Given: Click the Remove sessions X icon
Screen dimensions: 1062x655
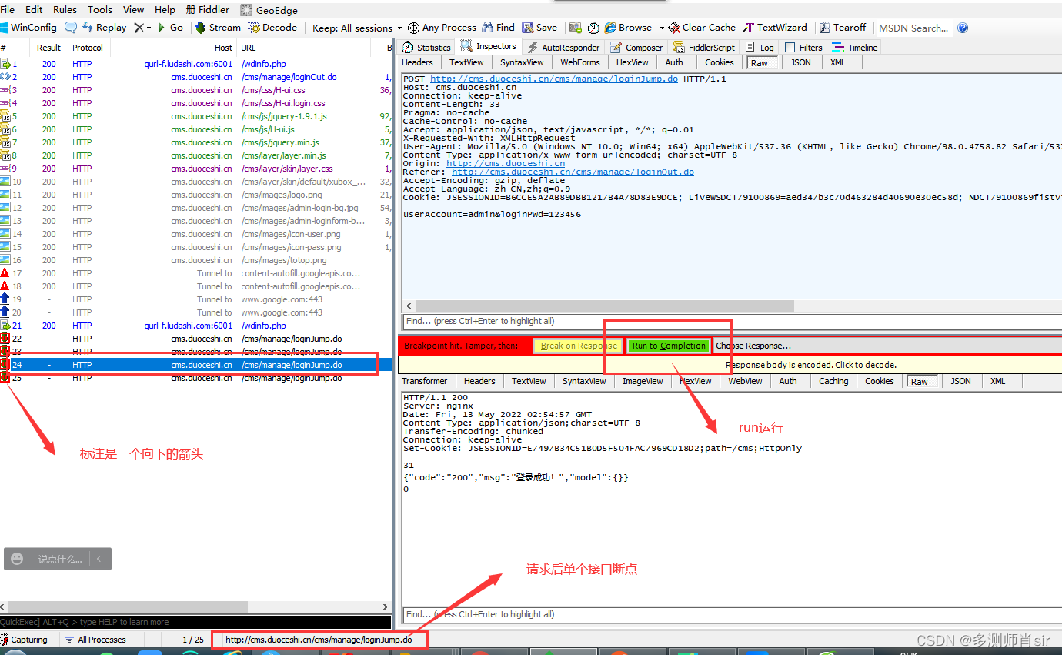Looking at the screenshot, I should pos(139,28).
